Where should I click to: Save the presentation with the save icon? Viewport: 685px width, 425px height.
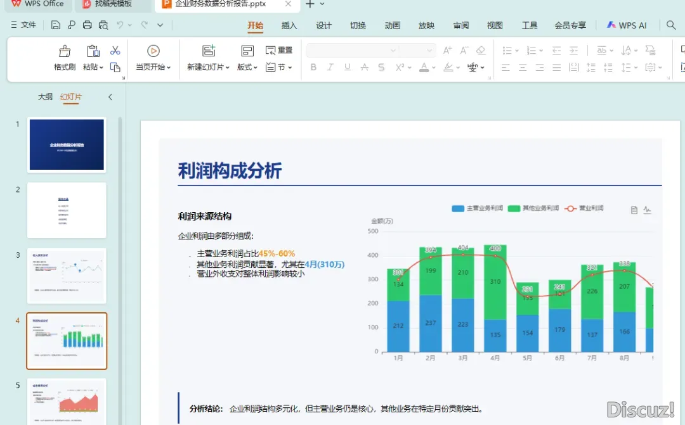tap(55, 25)
